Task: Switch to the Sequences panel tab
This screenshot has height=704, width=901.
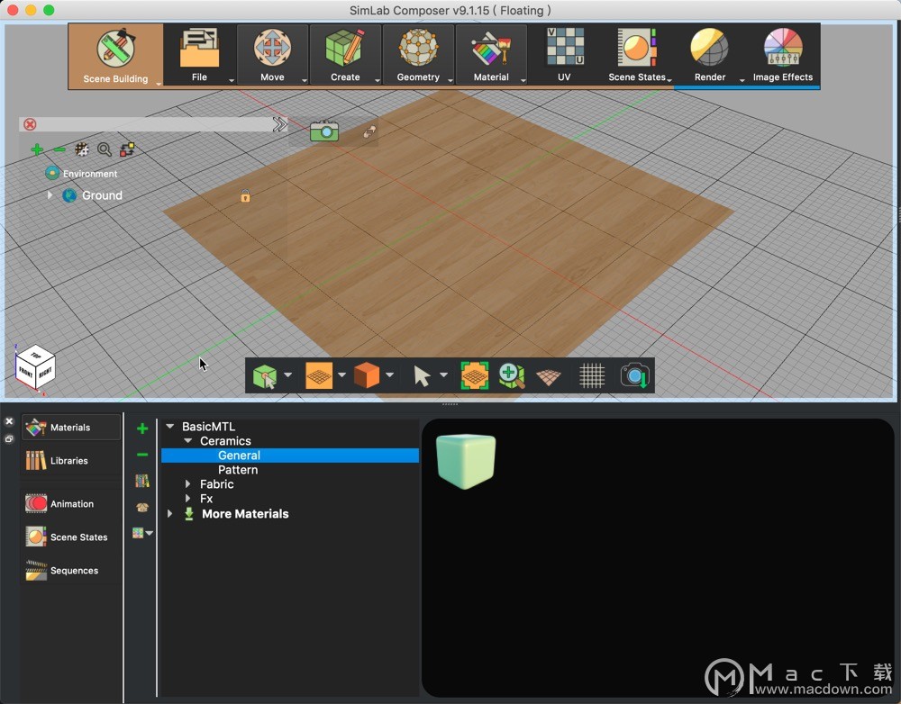Action: 71,570
